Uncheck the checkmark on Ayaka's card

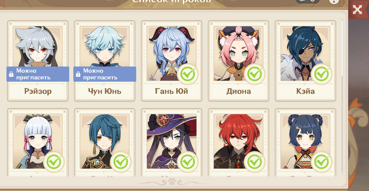pyautogui.click(x=54, y=162)
